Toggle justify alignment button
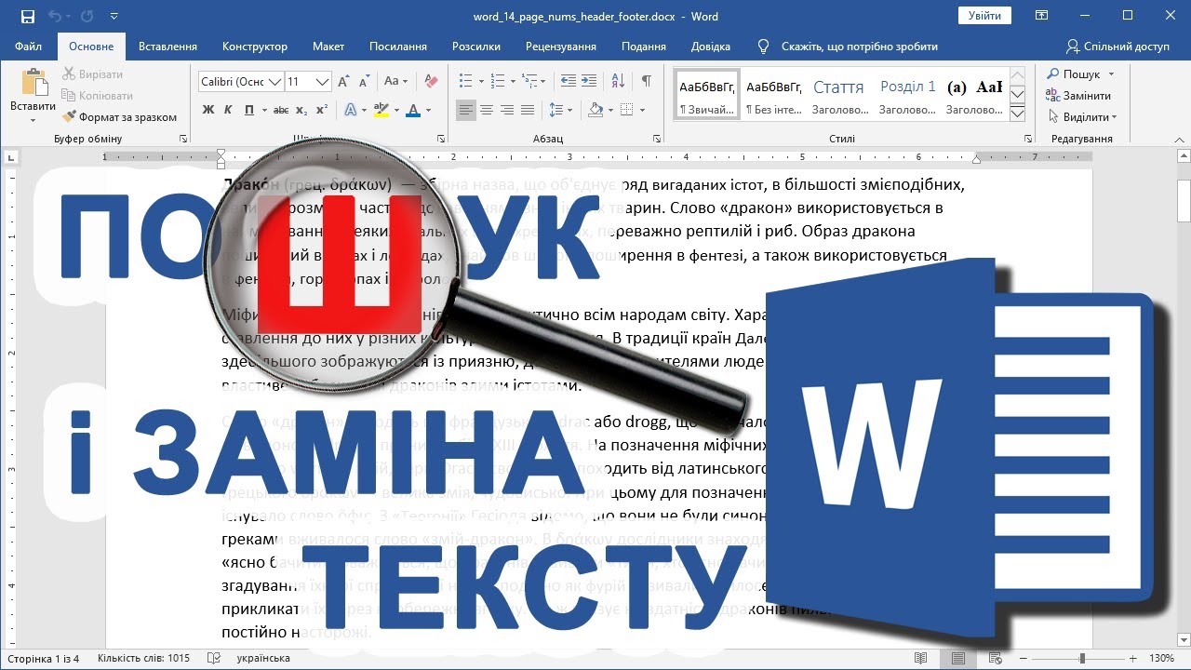 (528, 110)
